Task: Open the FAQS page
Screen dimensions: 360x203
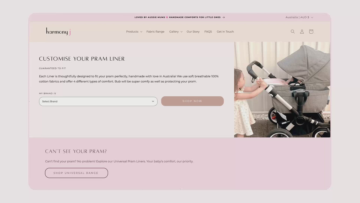Action: (x=208, y=32)
